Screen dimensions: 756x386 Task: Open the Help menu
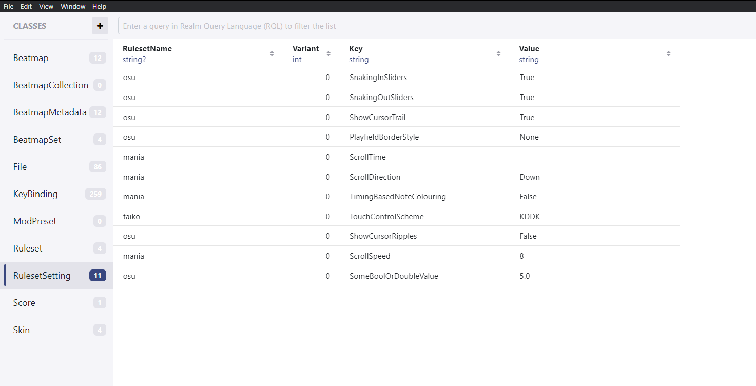(x=99, y=6)
